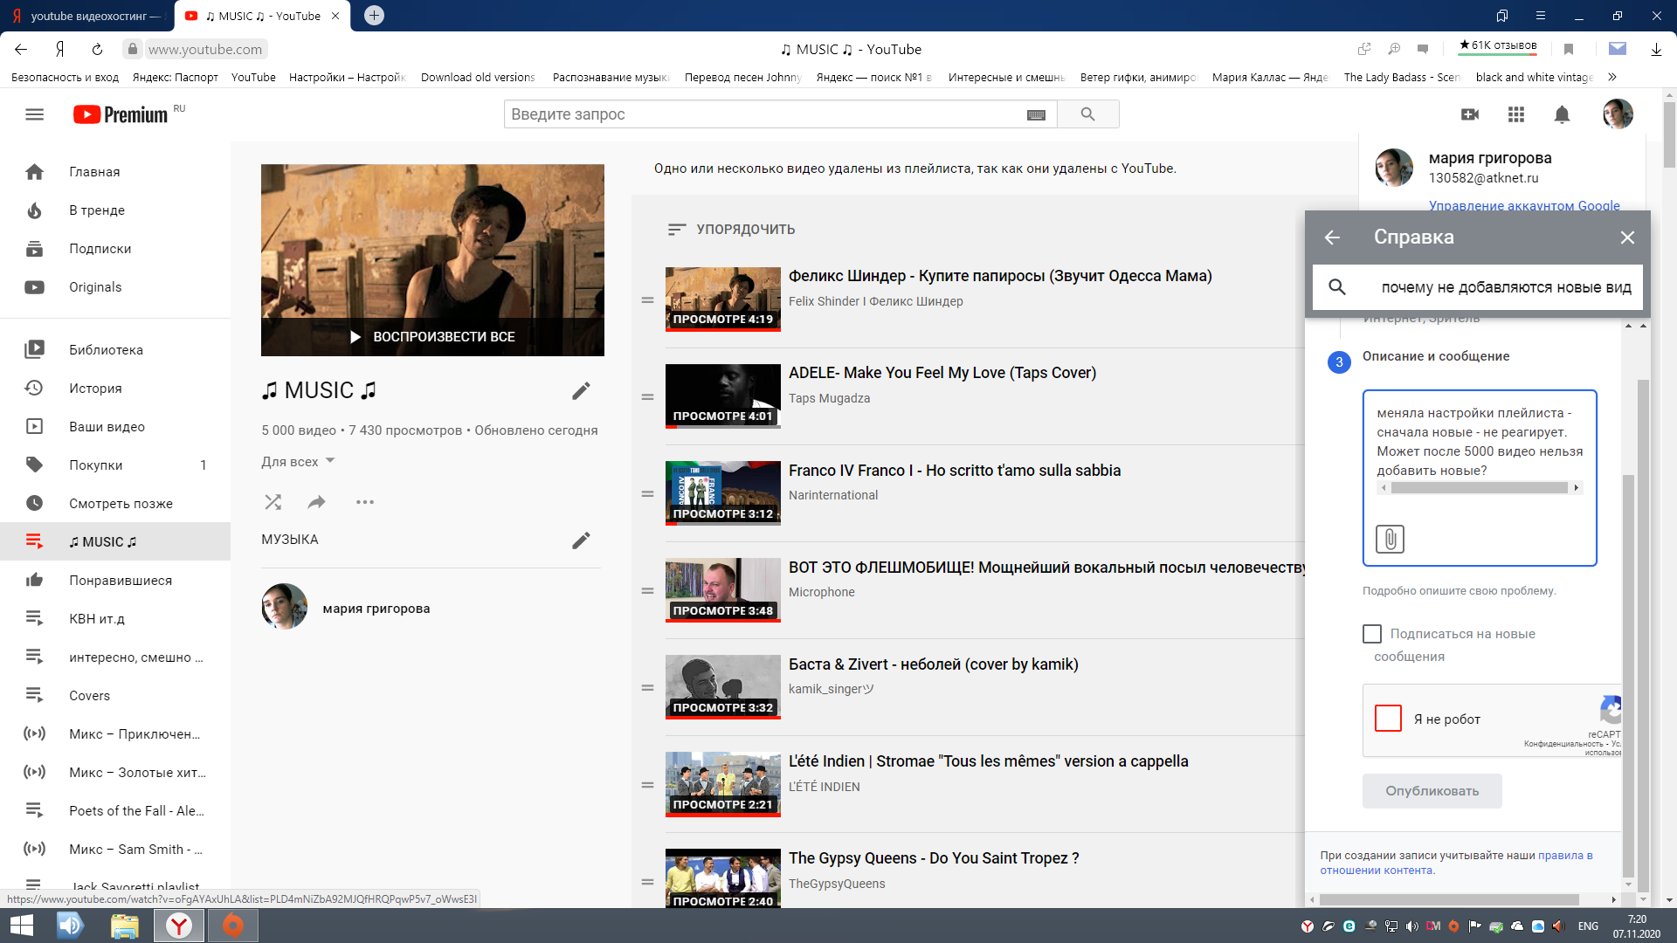Image resolution: width=1677 pixels, height=943 pixels.
Task: Open the 'мария григорова' channel owner link
Action: point(376,609)
